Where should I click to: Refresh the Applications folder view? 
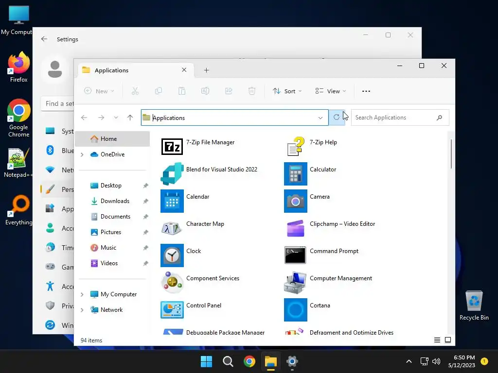click(x=337, y=118)
